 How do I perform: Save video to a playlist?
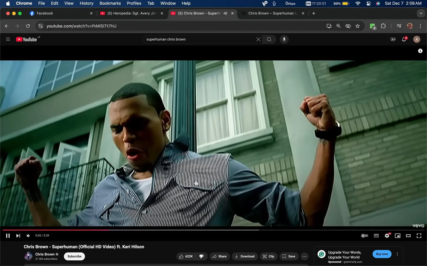click(289, 256)
